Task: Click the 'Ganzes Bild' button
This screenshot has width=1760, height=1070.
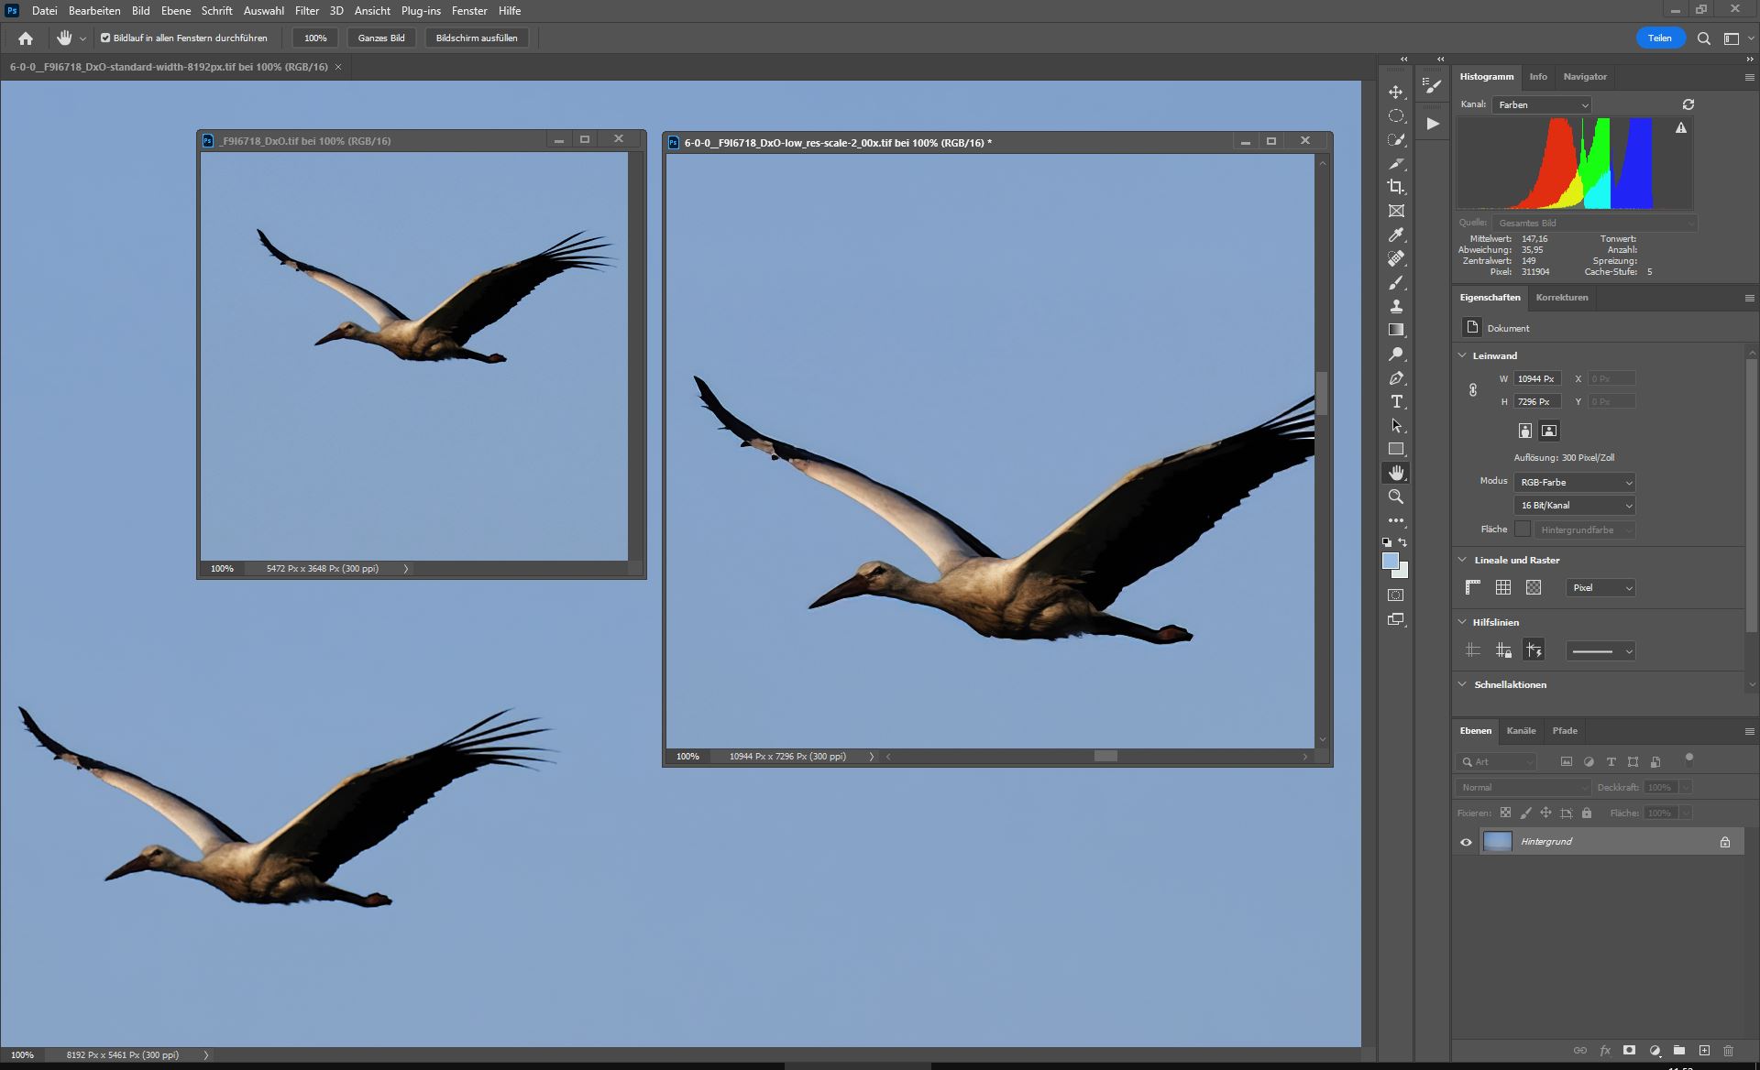Action: (381, 38)
